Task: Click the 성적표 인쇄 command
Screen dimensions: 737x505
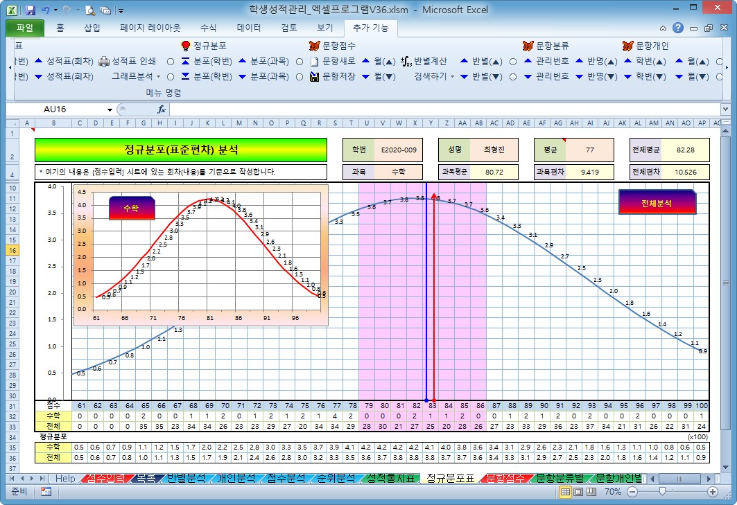Action: coord(128,61)
